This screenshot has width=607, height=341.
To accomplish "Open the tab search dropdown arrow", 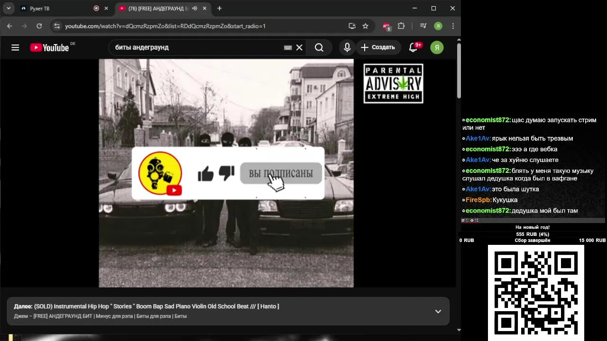I will pos(9,9).
